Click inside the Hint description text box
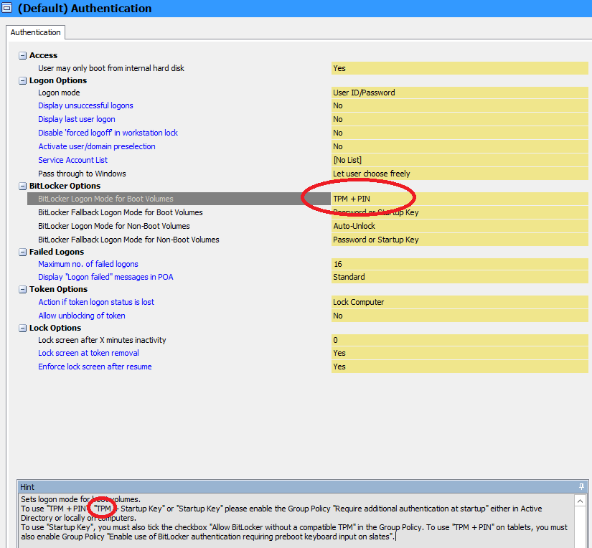592x548 pixels. click(x=296, y=520)
